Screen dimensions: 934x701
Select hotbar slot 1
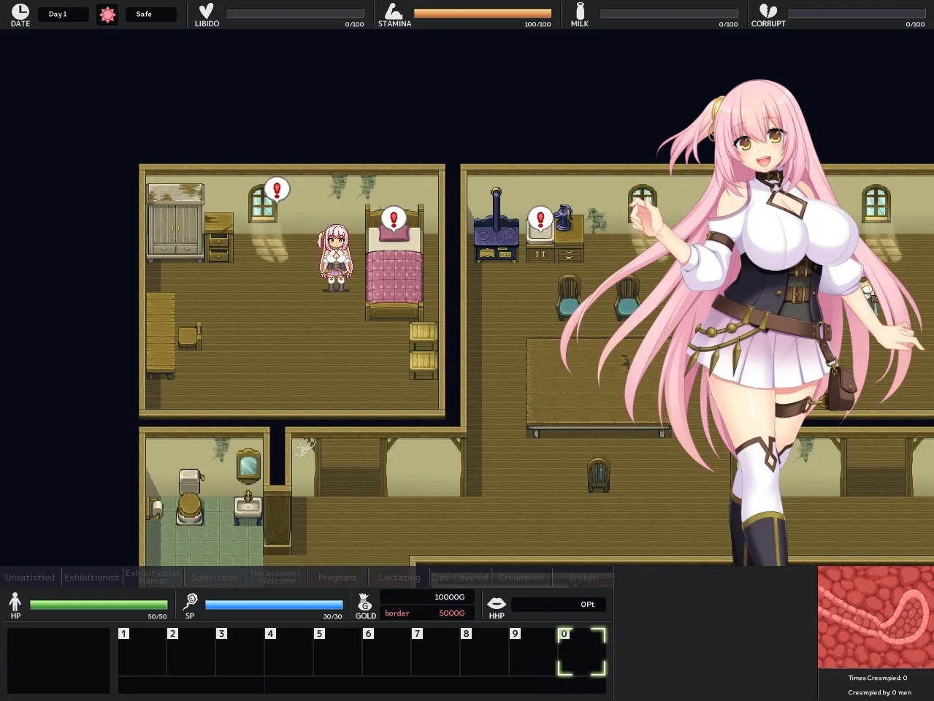click(x=142, y=651)
